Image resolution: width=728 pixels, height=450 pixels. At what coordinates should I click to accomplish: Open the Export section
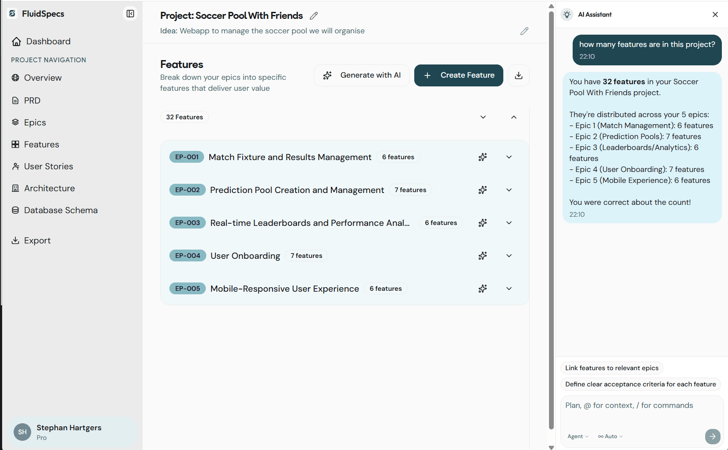(x=37, y=240)
